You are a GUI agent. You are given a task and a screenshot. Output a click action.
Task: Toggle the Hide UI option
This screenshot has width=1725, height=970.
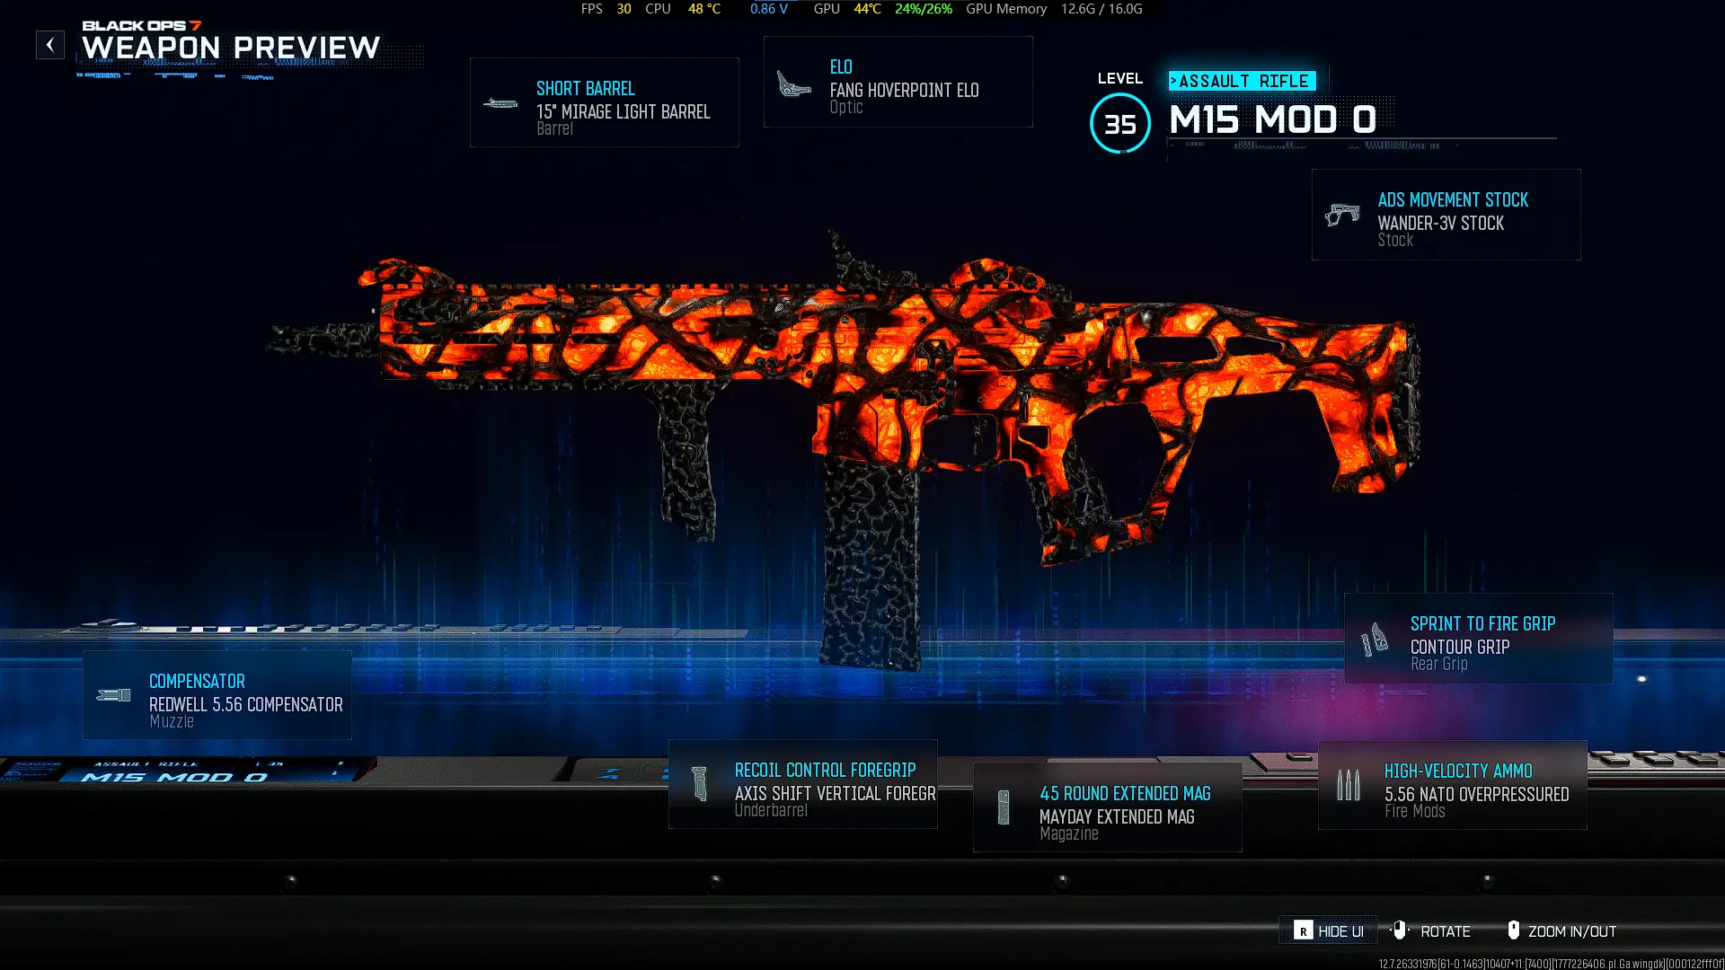(x=1329, y=931)
